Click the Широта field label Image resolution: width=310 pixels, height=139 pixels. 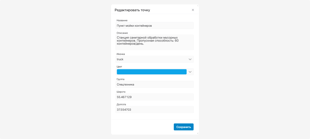click(121, 92)
